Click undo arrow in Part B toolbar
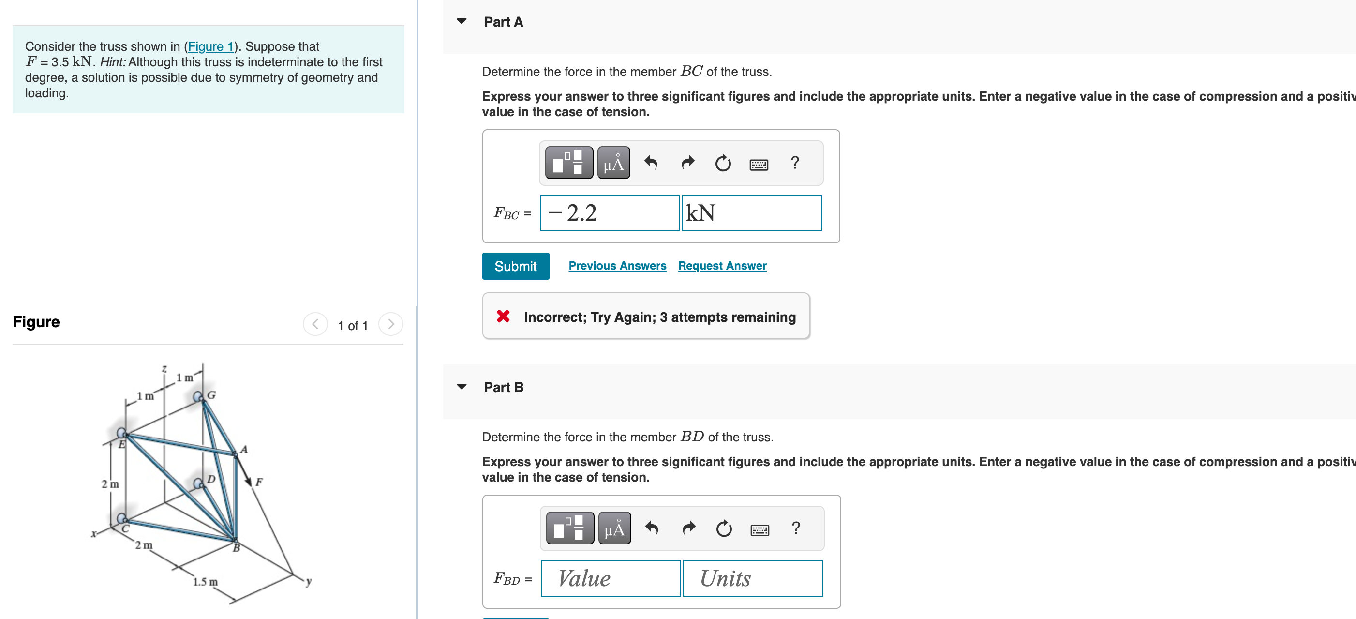 point(652,528)
